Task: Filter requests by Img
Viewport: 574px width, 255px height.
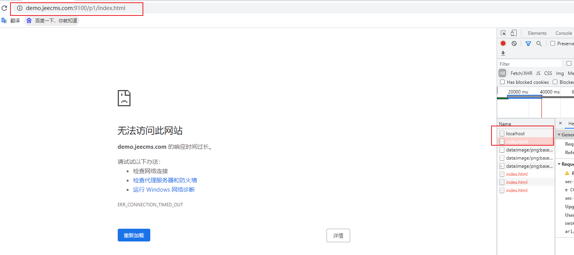Action: pos(560,73)
